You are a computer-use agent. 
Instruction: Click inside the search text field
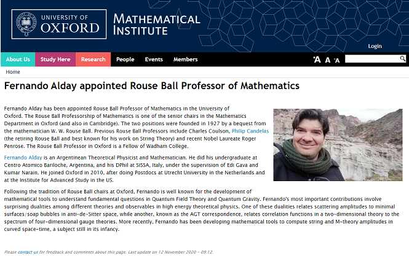pos(371,59)
